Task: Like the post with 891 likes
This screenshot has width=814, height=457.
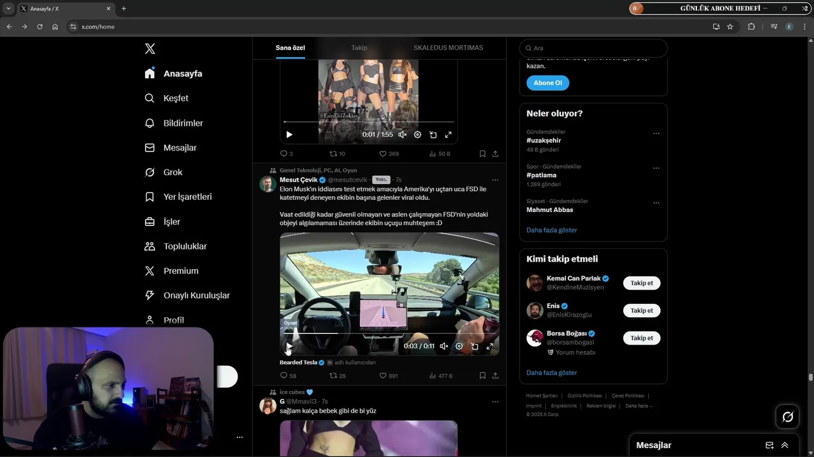Action: [x=389, y=376]
